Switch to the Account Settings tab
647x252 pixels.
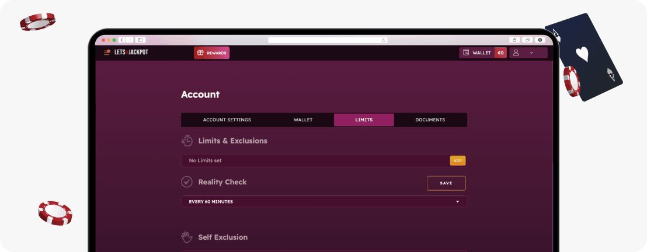(x=227, y=120)
